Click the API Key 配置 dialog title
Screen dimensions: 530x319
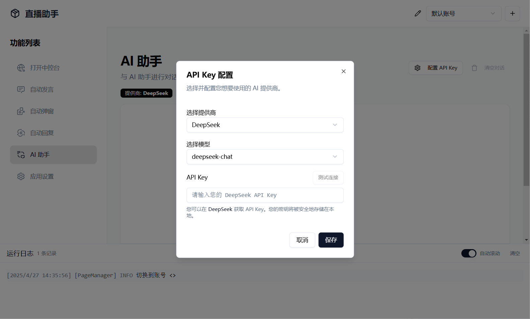coord(210,75)
